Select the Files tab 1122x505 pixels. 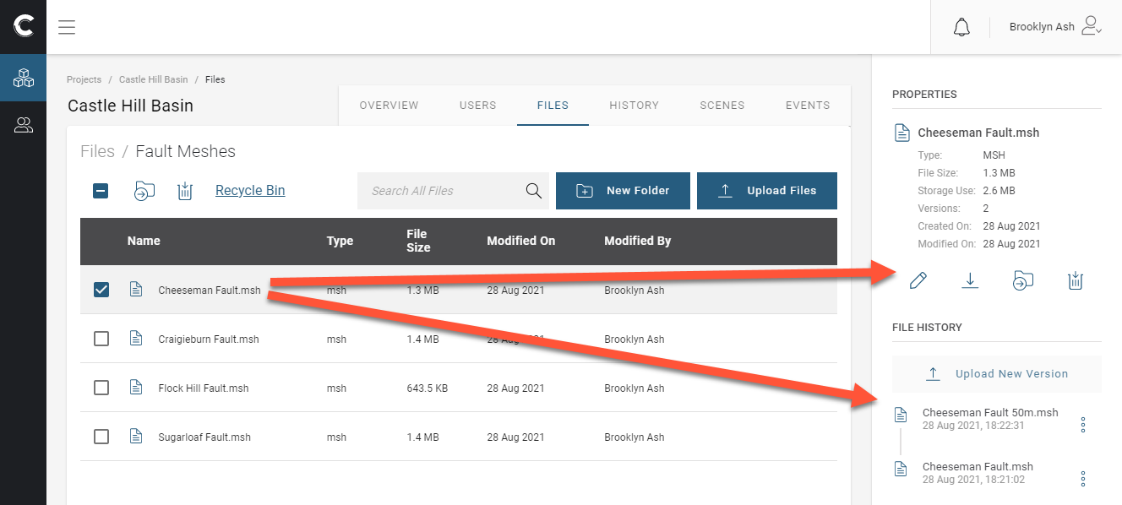tap(553, 106)
